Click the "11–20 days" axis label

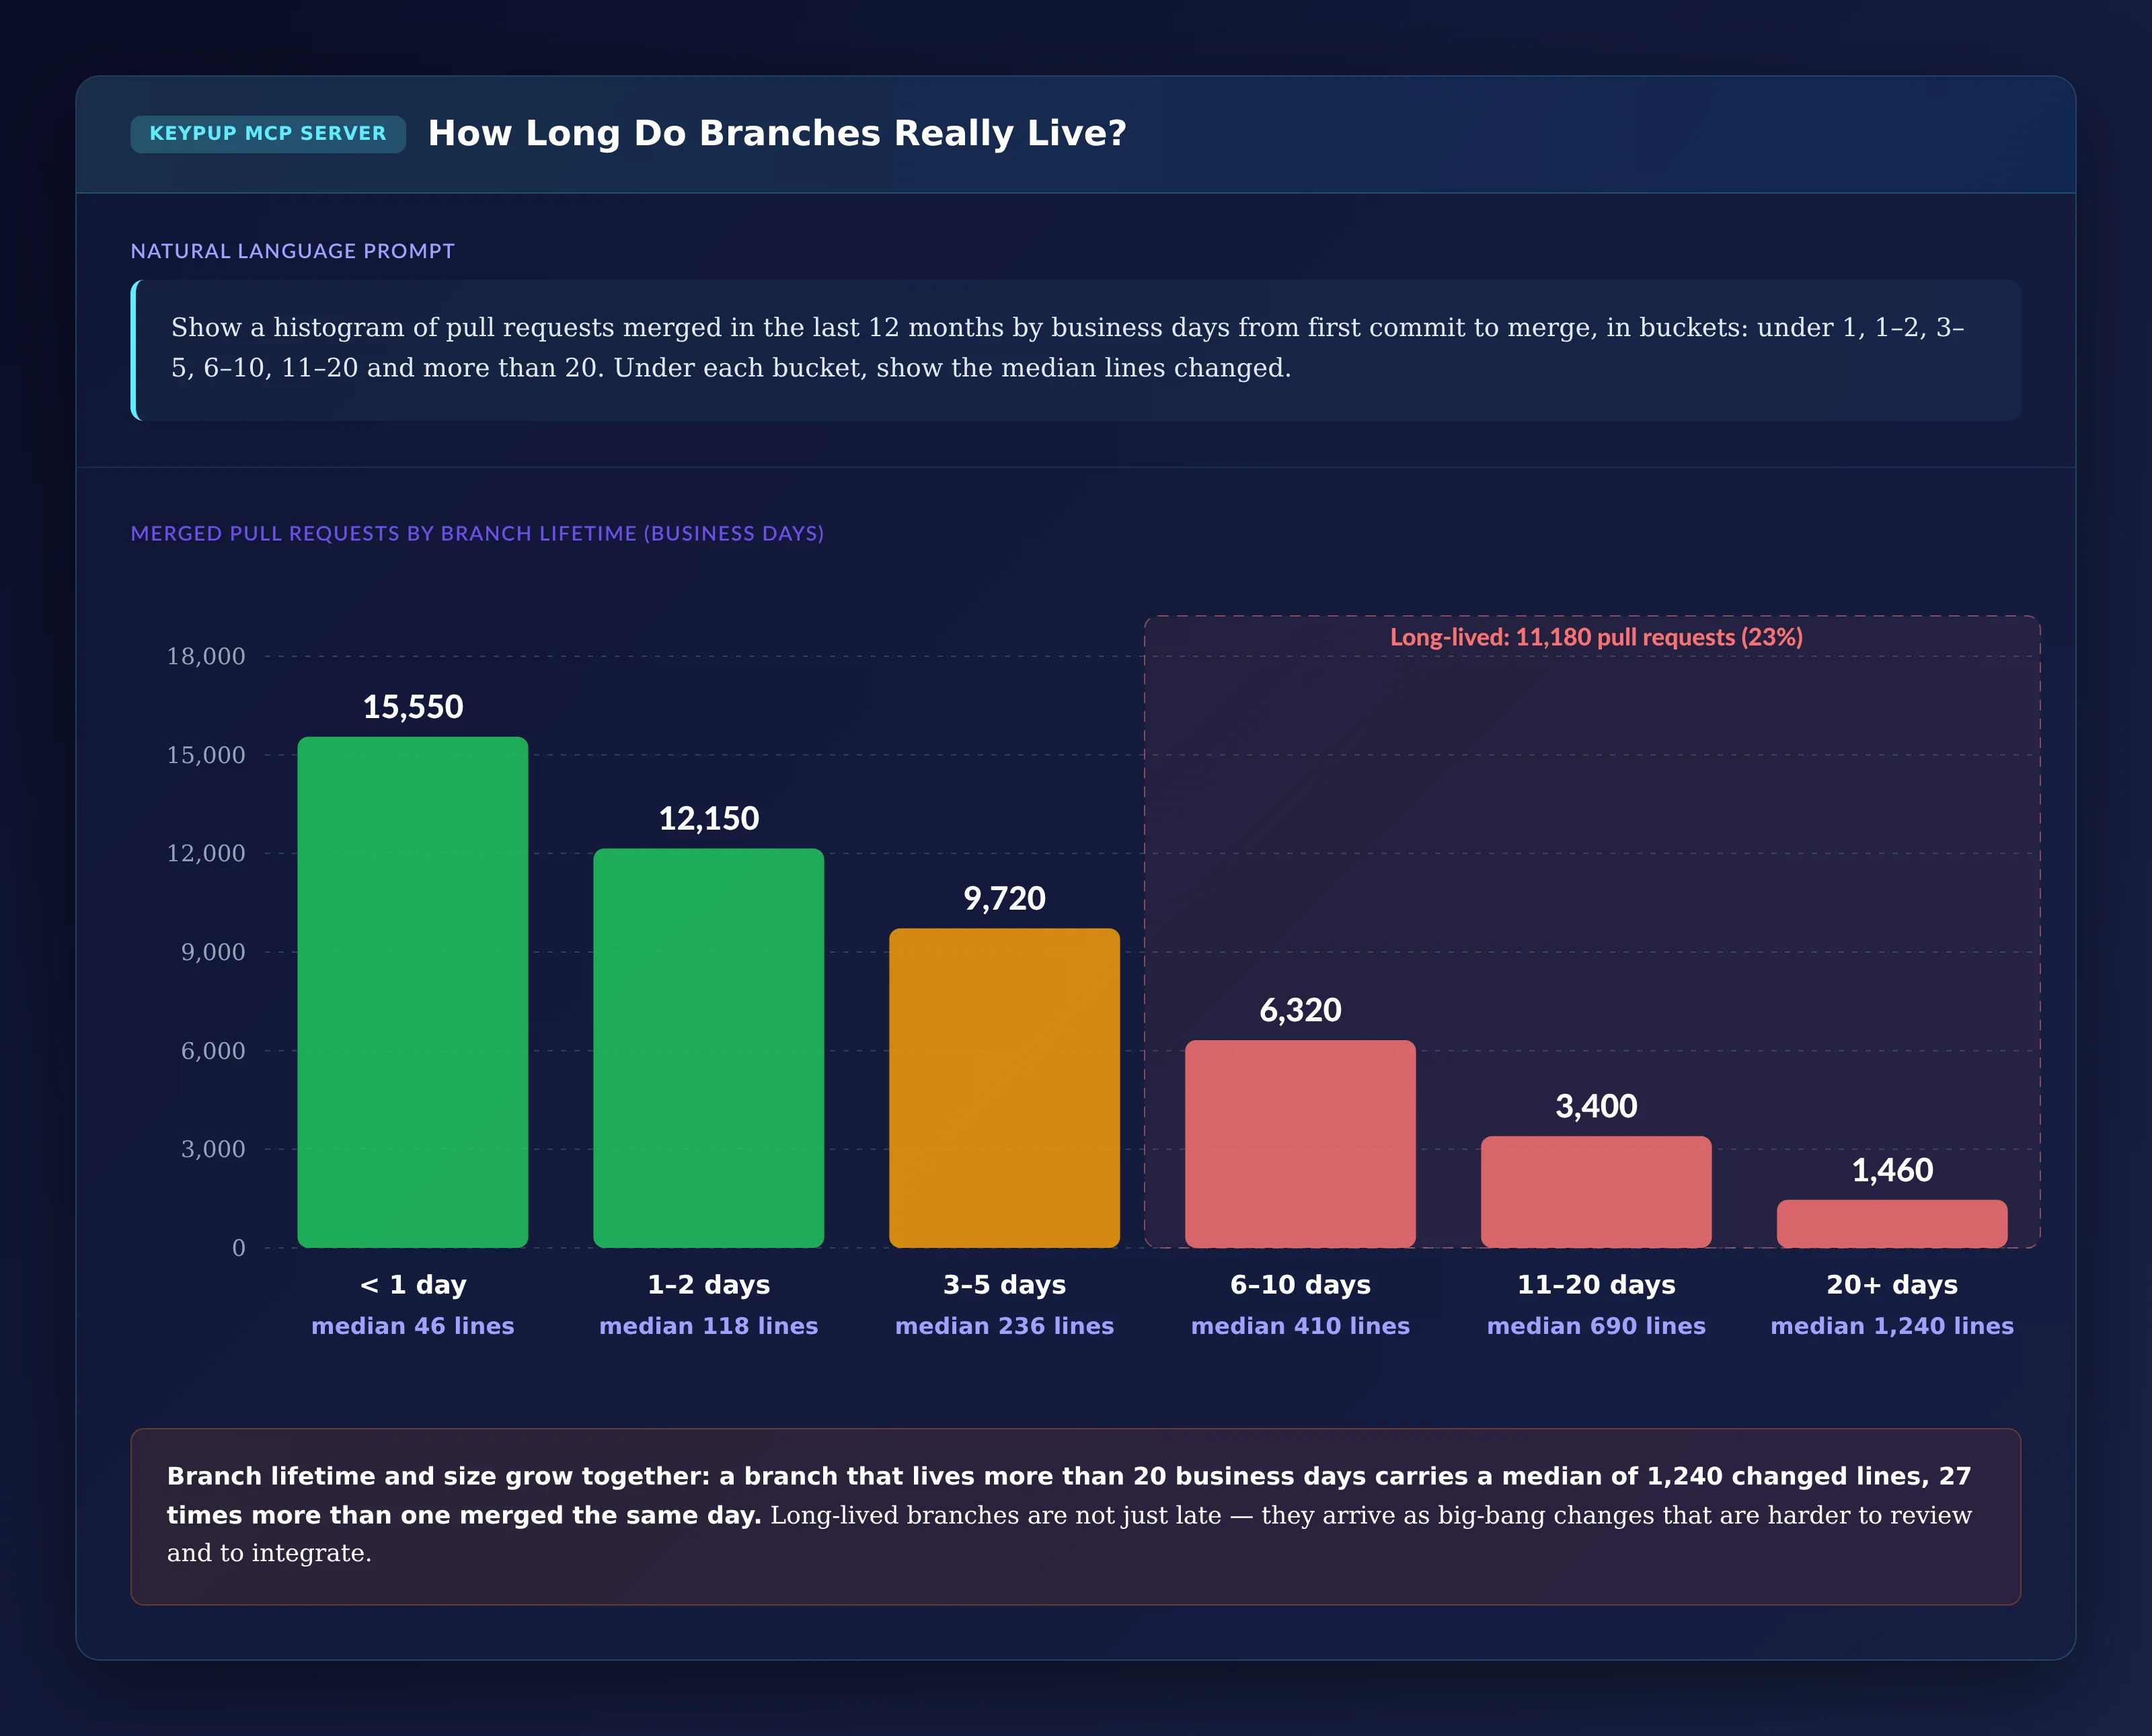tap(1597, 1285)
